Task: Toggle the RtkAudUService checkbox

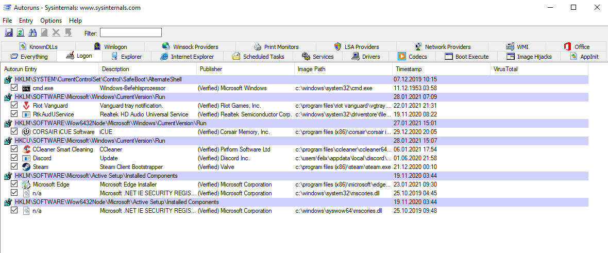Action: pyautogui.click(x=14, y=114)
